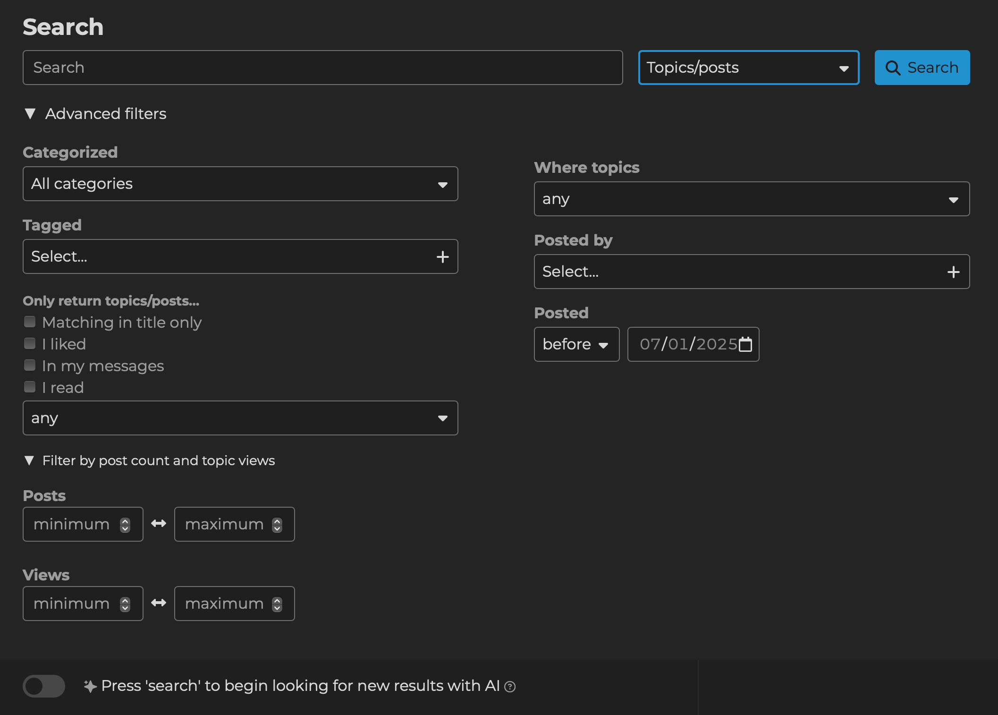The image size is (998, 715).
Task: Tick the In my messages checkbox
Action: pyautogui.click(x=30, y=366)
